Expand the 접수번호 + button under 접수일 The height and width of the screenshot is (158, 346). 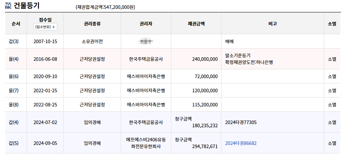45,27
